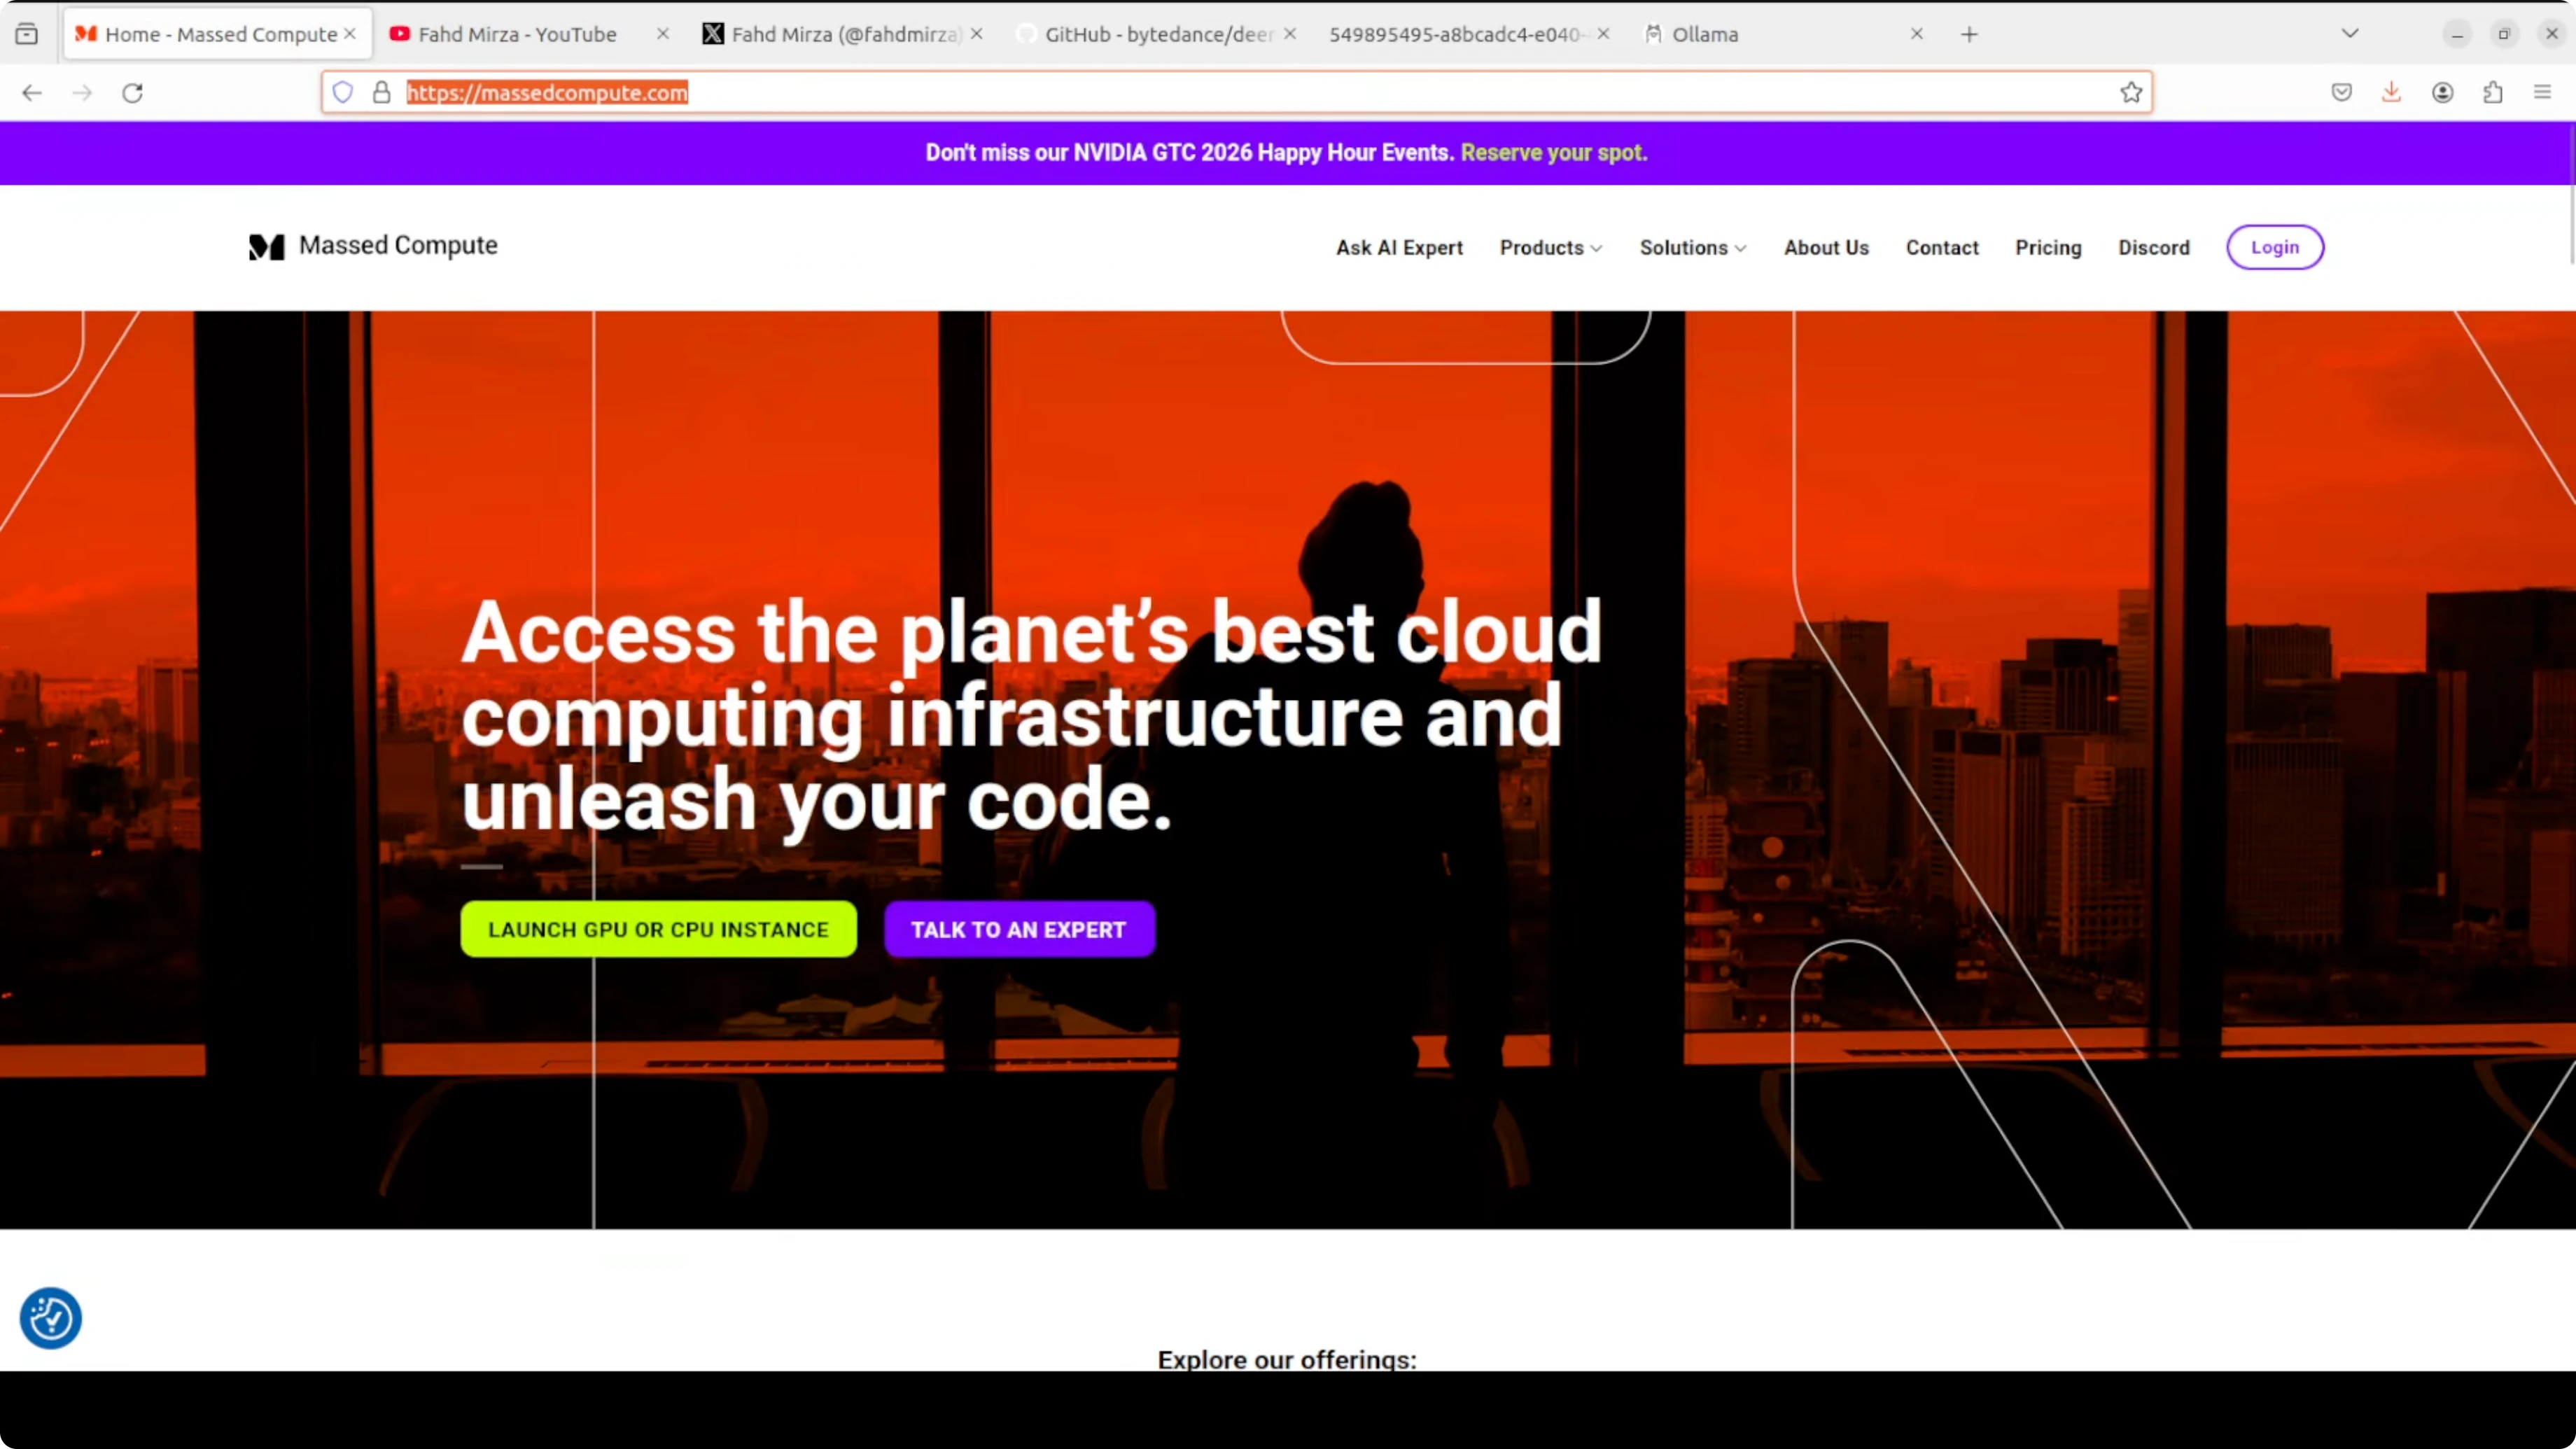Open a new tab with plus button
The width and height of the screenshot is (2576, 1449).
(x=1969, y=34)
